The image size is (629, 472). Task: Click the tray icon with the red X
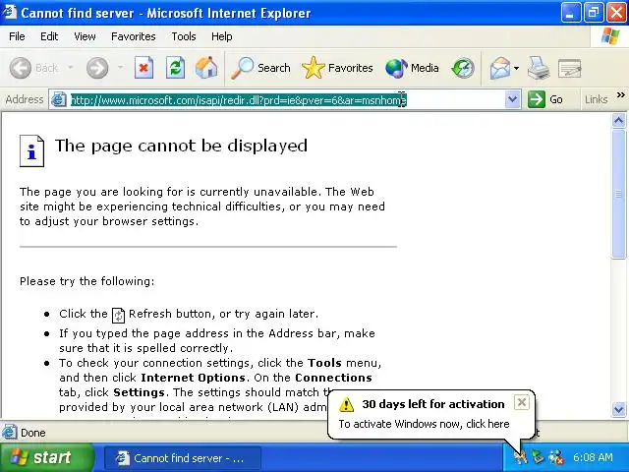click(x=556, y=457)
